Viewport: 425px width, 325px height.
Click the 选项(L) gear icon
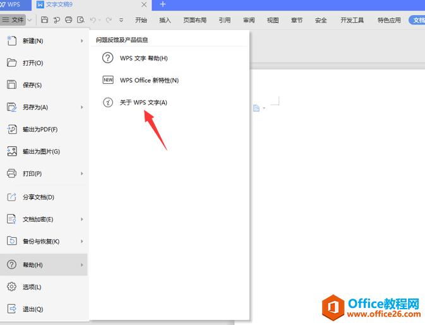click(x=11, y=287)
